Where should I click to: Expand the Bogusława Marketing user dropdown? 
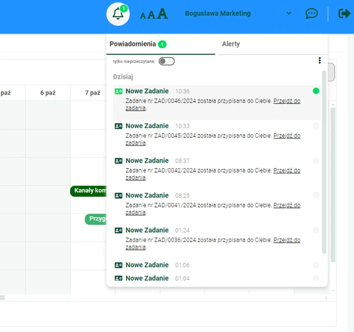[x=289, y=14]
